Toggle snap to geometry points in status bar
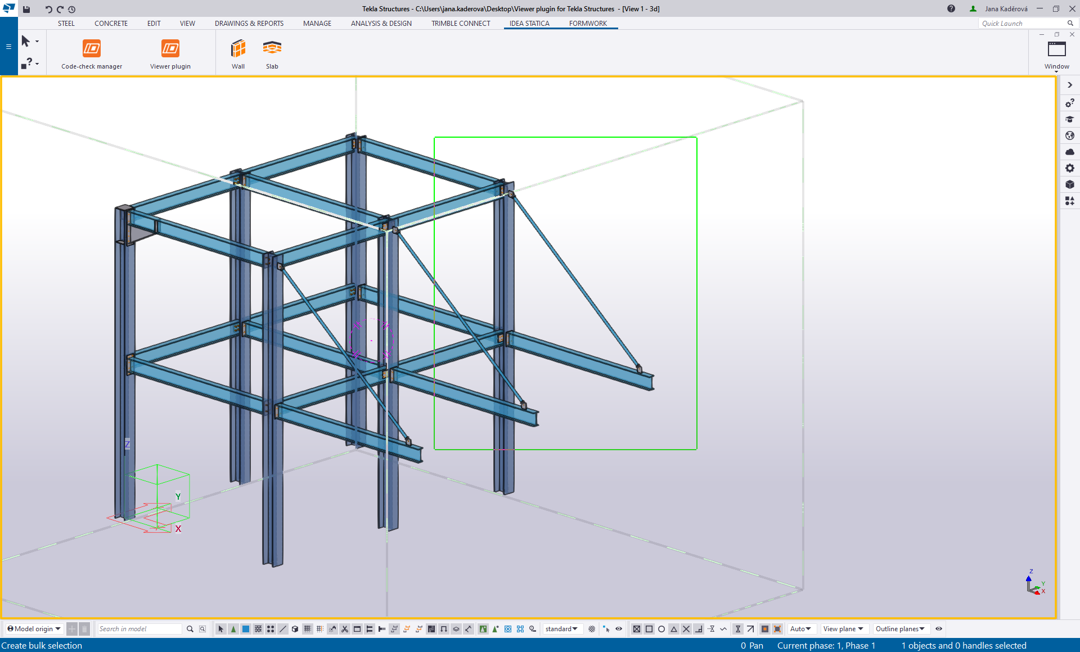Viewport: 1080px width, 652px height. (650, 629)
